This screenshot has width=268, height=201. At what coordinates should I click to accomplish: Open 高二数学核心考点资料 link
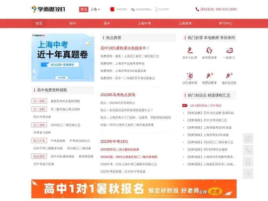[x=65, y=110]
